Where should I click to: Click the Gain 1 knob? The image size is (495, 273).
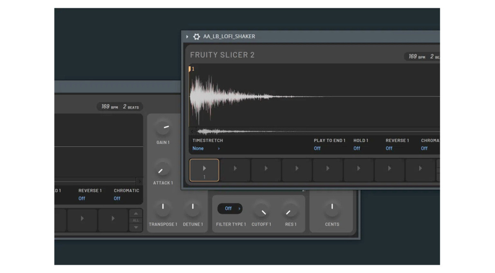coord(163,128)
